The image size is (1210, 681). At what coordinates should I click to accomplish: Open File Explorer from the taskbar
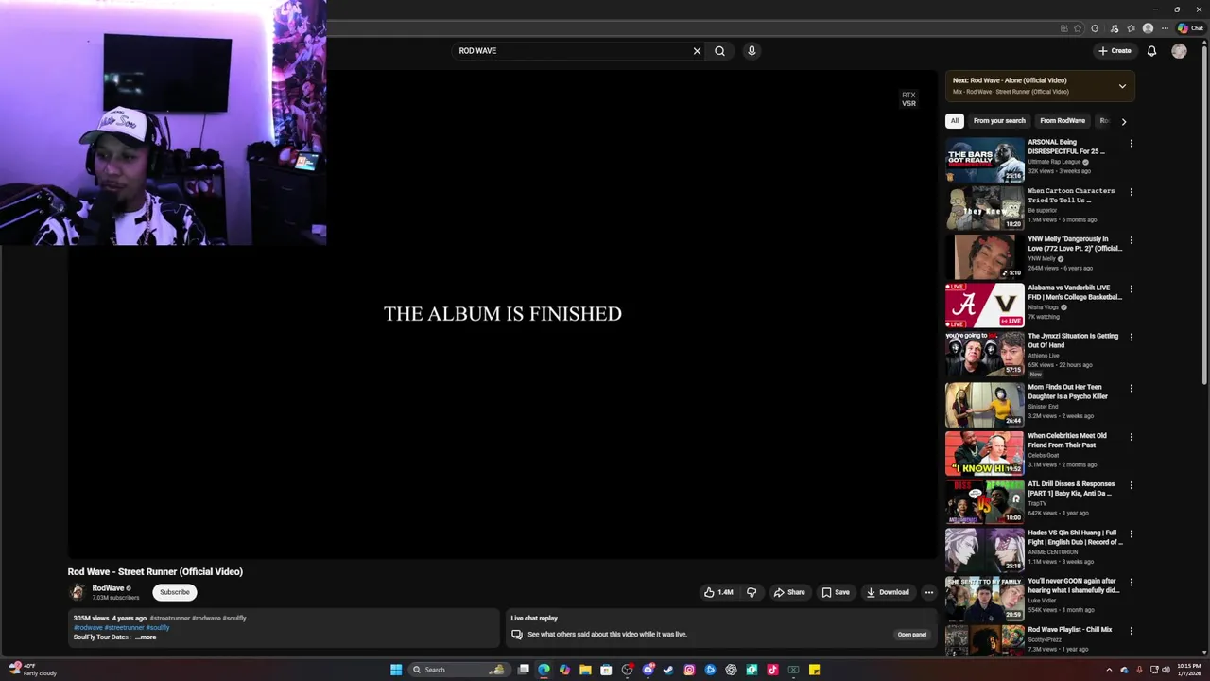click(x=585, y=670)
